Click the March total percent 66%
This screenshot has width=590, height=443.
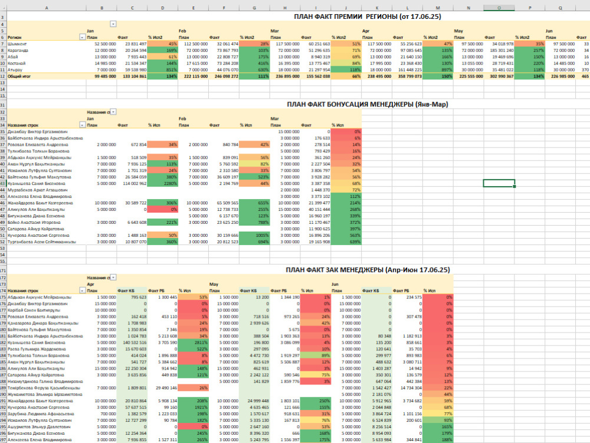click(346, 76)
